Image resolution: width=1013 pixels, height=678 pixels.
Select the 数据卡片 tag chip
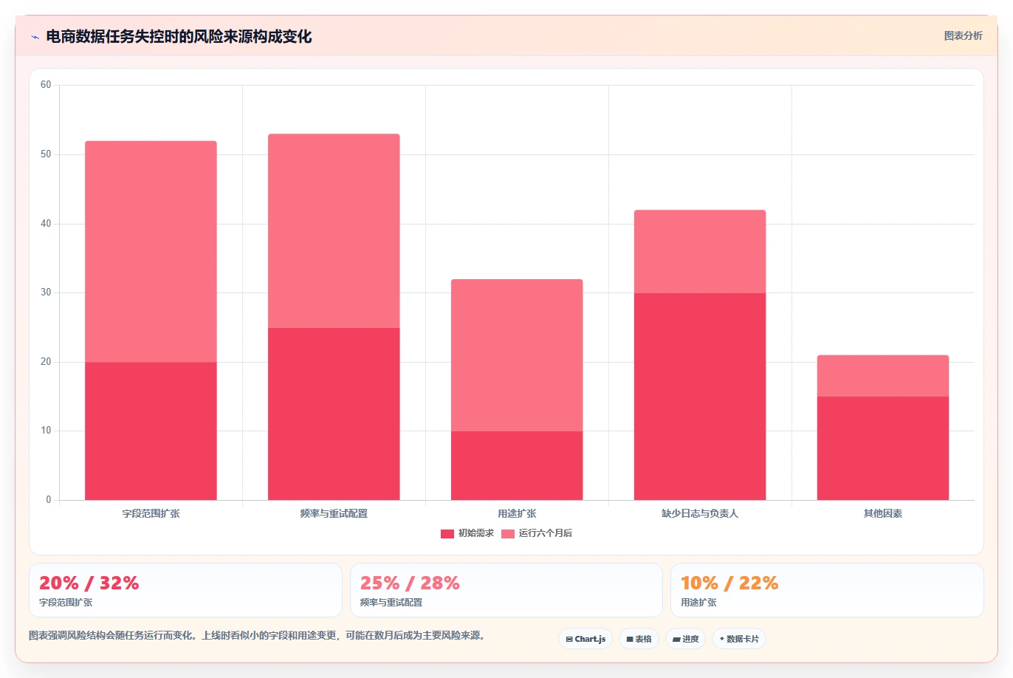(739, 639)
